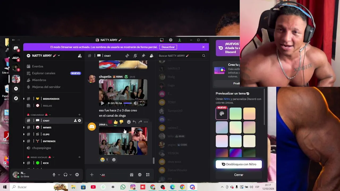Open more options for the zeus message
This screenshot has height=191, width=340.
pos(146,122)
